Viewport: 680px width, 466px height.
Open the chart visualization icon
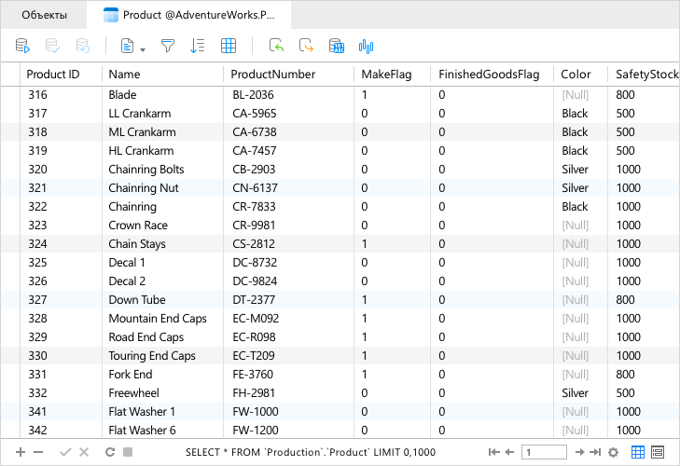[366, 46]
